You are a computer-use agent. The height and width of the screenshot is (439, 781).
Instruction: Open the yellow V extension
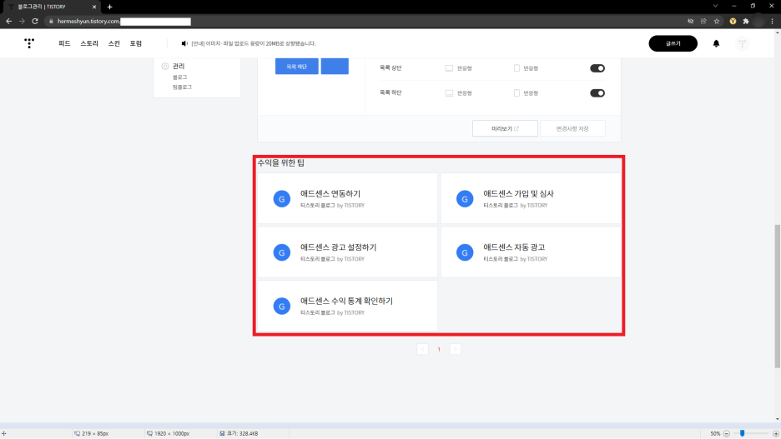coord(733,22)
